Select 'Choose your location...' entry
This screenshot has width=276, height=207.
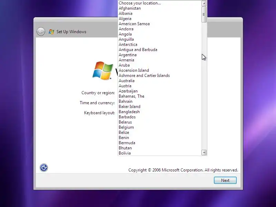(x=160, y=3)
